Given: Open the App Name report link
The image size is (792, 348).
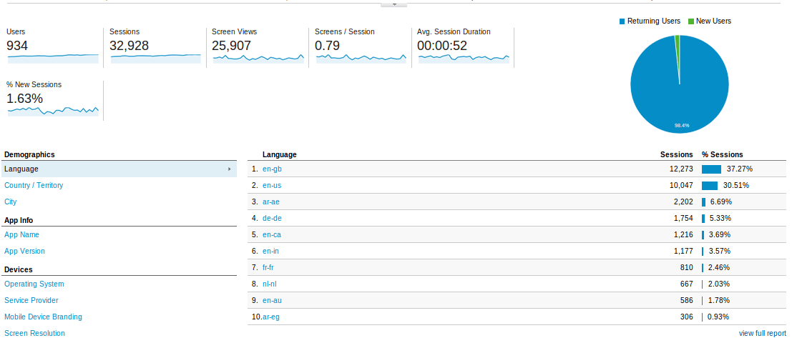Looking at the screenshot, I should (x=21, y=234).
